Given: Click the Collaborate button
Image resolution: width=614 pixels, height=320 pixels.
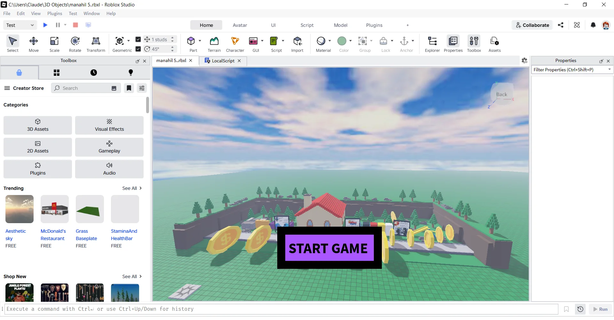Looking at the screenshot, I should point(532,25).
